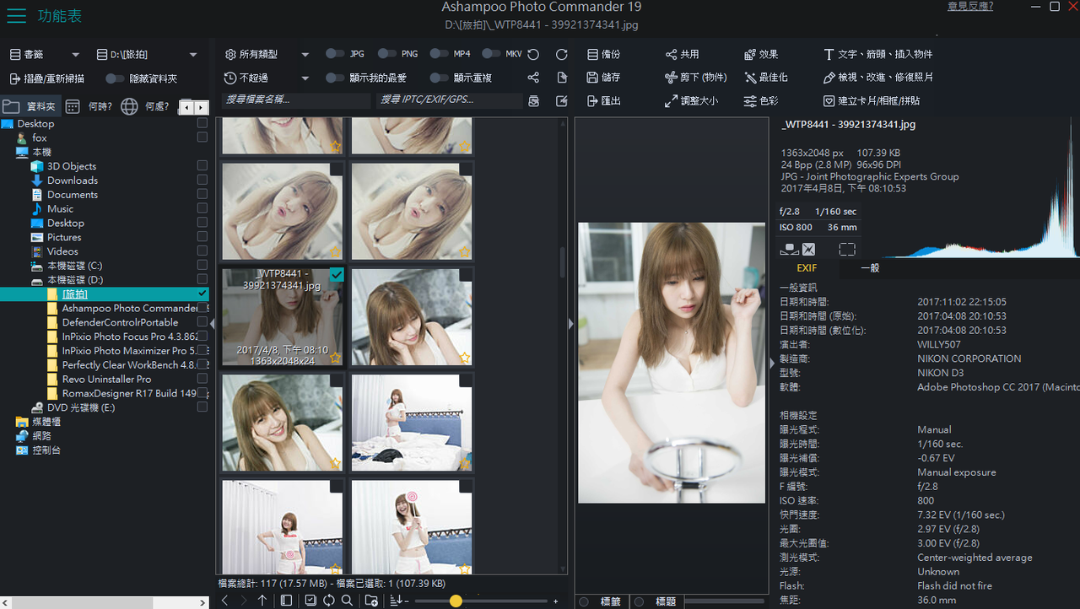Open the D:\[旅拍] path dropdown

tap(193, 55)
